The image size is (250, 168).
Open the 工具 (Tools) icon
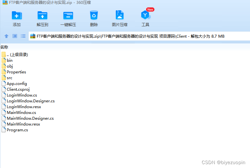click(x=145, y=15)
